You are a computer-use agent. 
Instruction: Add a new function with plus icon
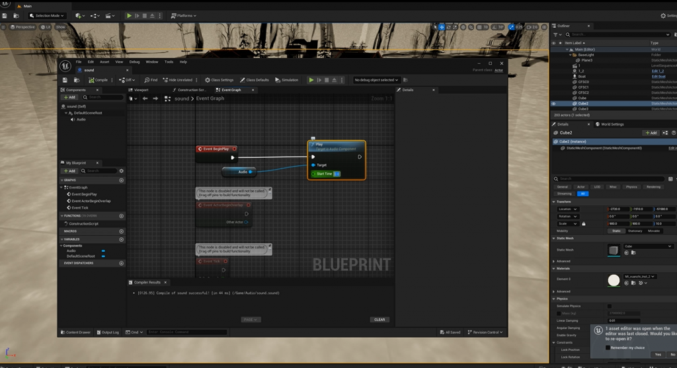[x=122, y=215]
